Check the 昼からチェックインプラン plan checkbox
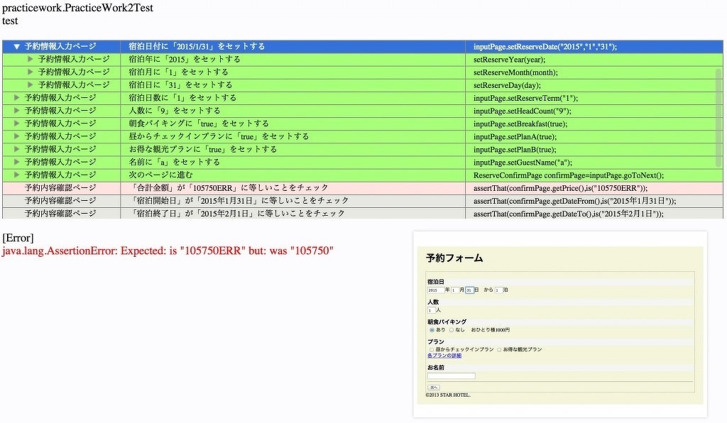The image size is (727, 423). (430, 349)
